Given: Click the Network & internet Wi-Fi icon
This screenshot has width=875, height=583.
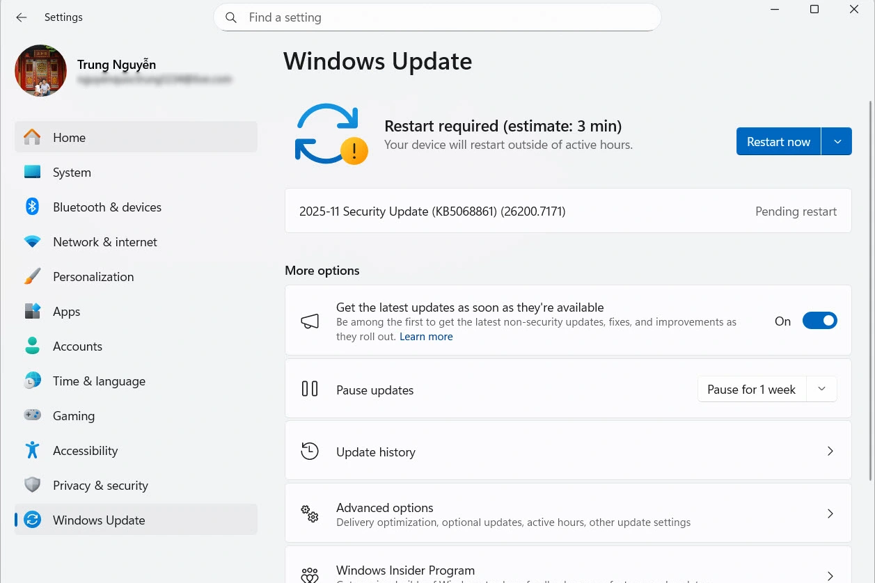Looking at the screenshot, I should tap(32, 242).
